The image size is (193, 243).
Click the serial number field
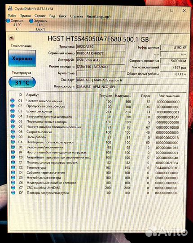pyautogui.click(x=101, y=54)
